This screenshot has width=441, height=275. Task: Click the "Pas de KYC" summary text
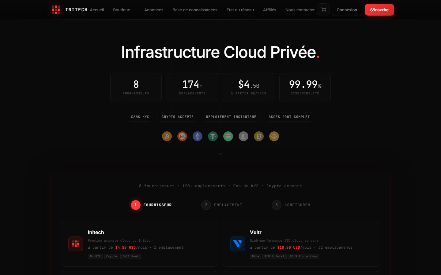click(246, 186)
